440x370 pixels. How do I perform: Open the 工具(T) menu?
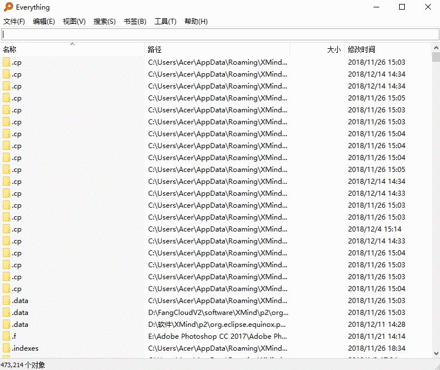click(165, 22)
